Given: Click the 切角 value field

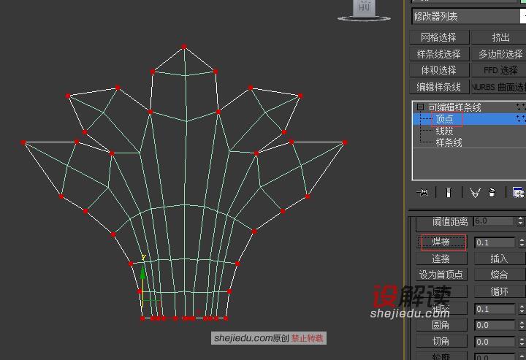Looking at the screenshot, I should [495, 342].
